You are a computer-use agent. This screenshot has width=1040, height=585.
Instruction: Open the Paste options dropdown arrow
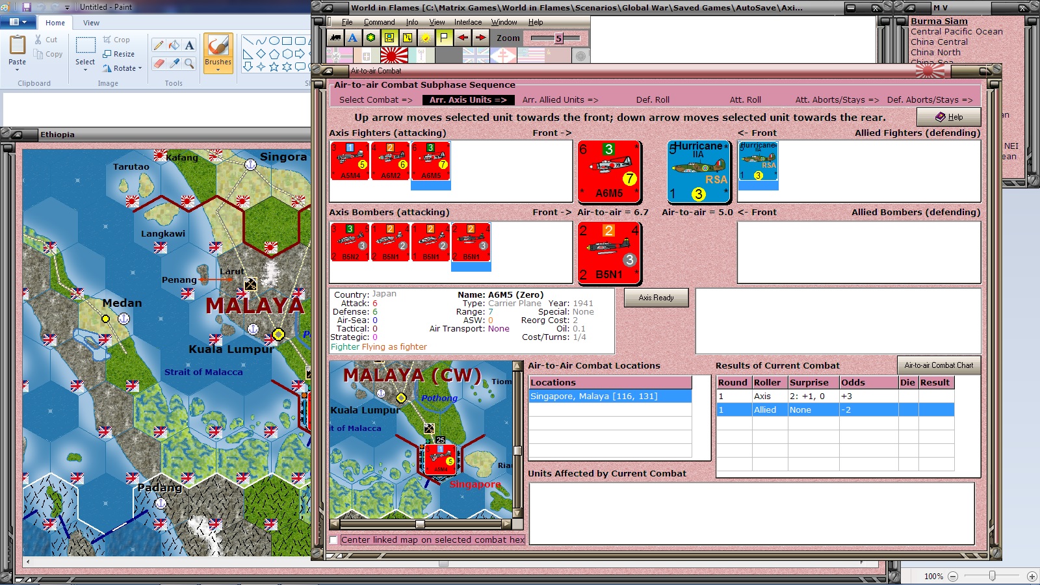(x=18, y=70)
